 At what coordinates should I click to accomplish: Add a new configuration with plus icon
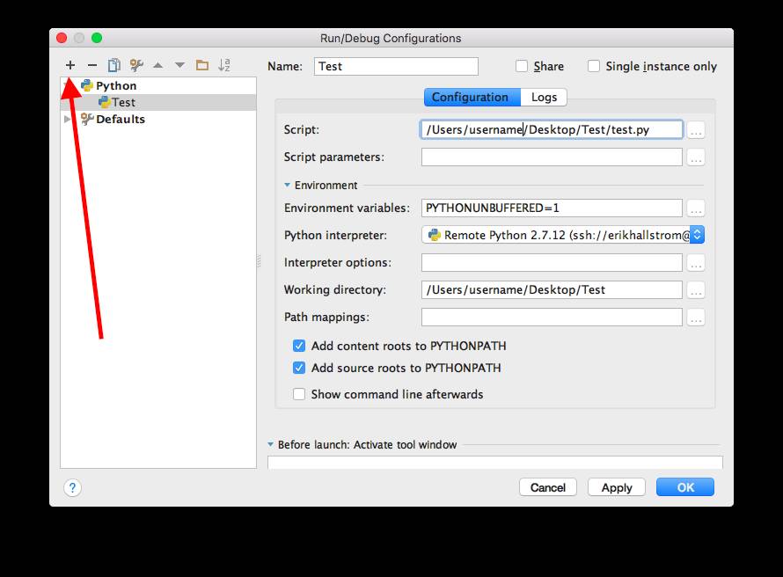click(70, 65)
